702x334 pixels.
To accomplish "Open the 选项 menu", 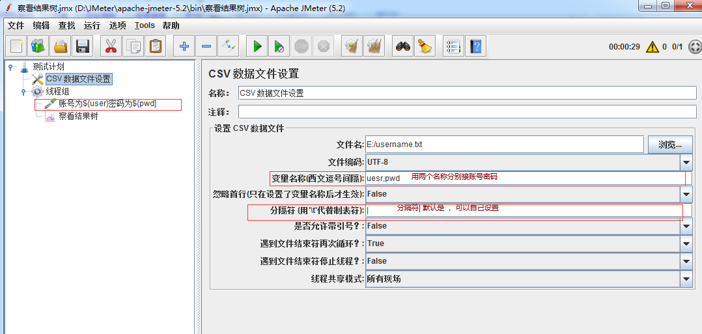I will point(118,25).
